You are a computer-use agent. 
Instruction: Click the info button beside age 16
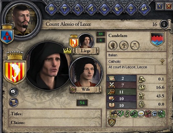tap(164, 24)
